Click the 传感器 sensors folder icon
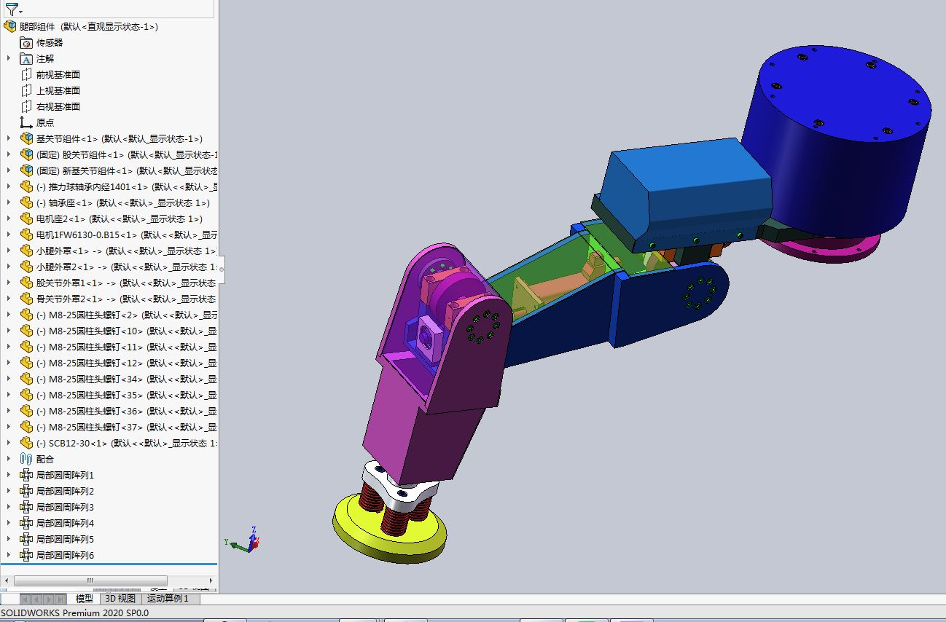Screen dimensions: 946x622 coord(26,42)
